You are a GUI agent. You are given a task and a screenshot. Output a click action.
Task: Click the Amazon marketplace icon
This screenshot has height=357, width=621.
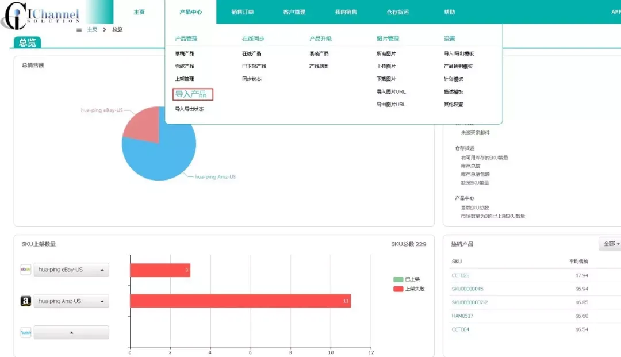(26, 301)
